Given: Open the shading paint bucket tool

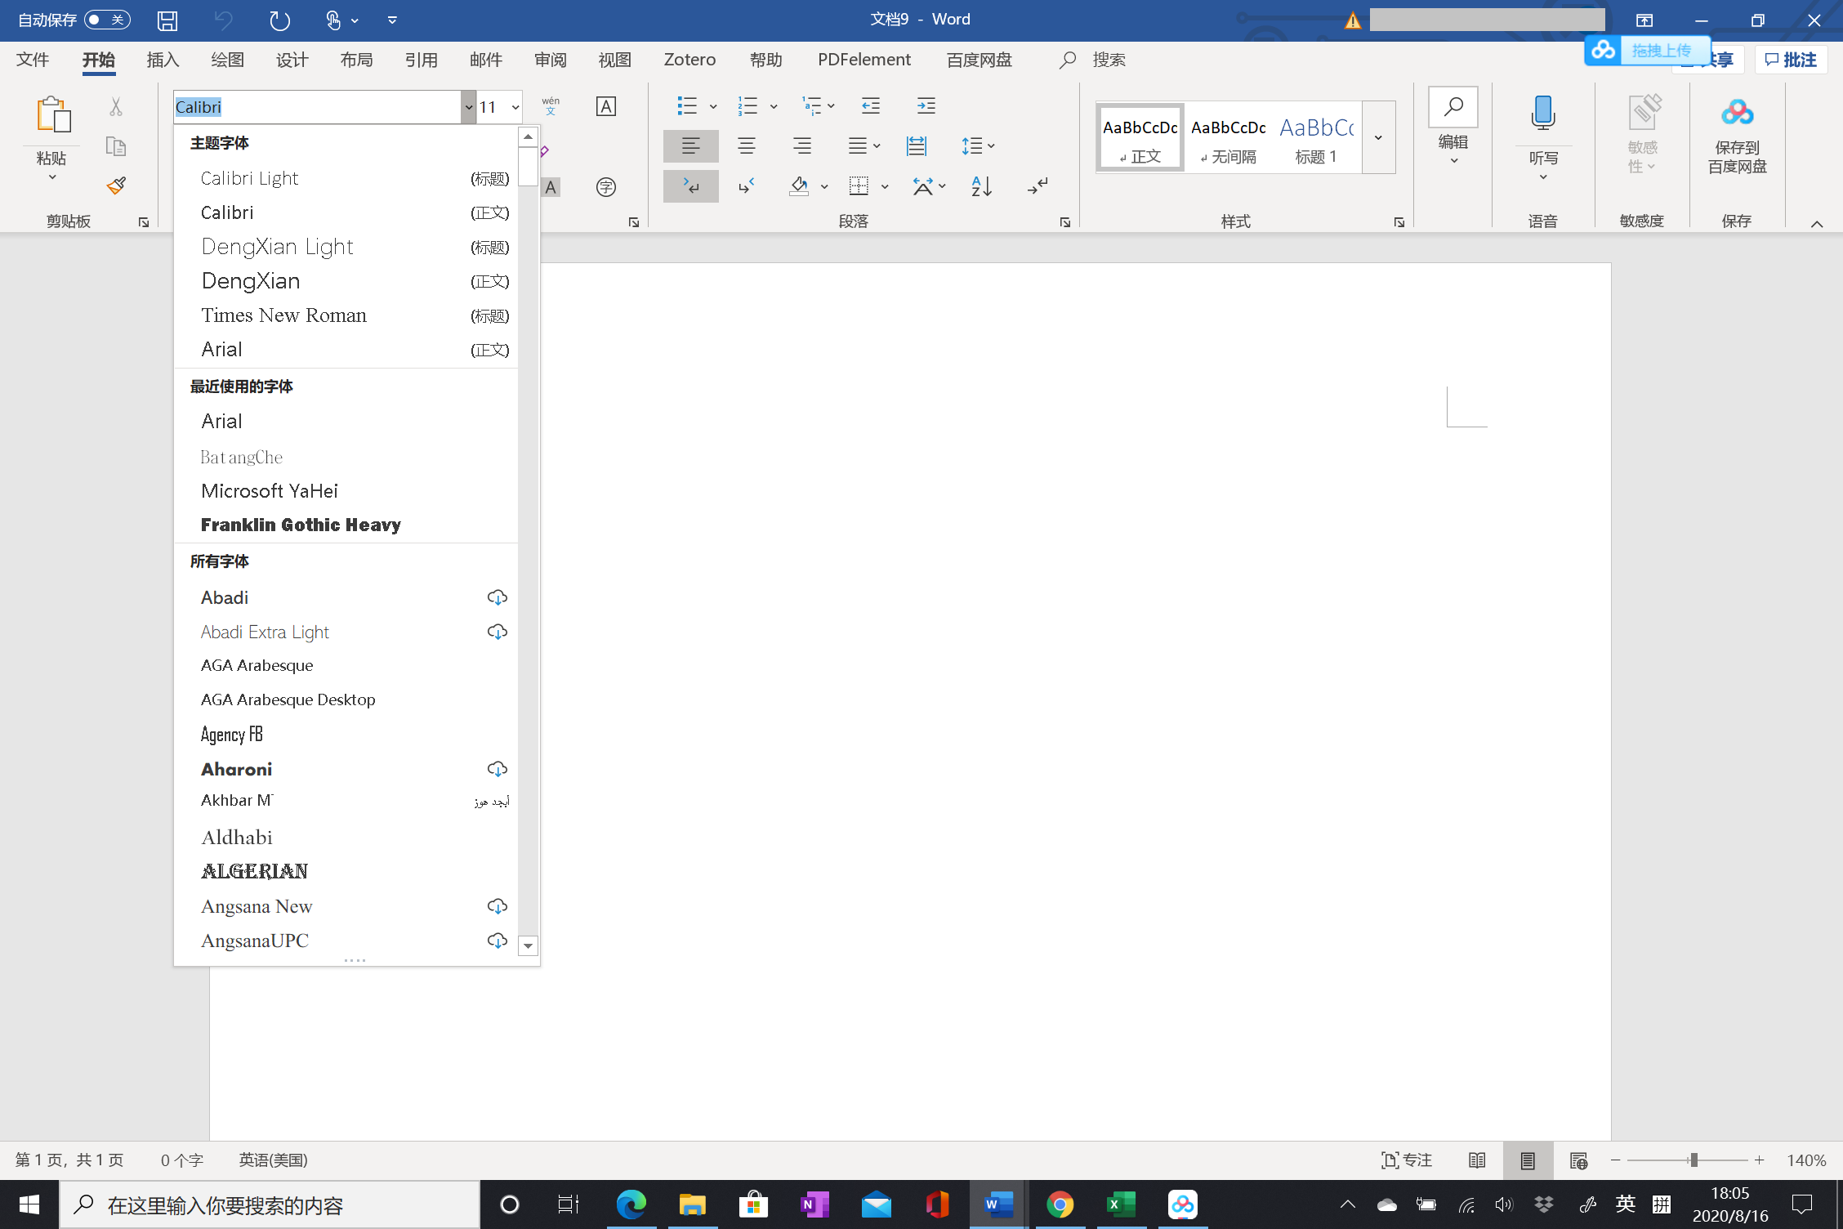Looking at the screenshot, I should point(799,186).
